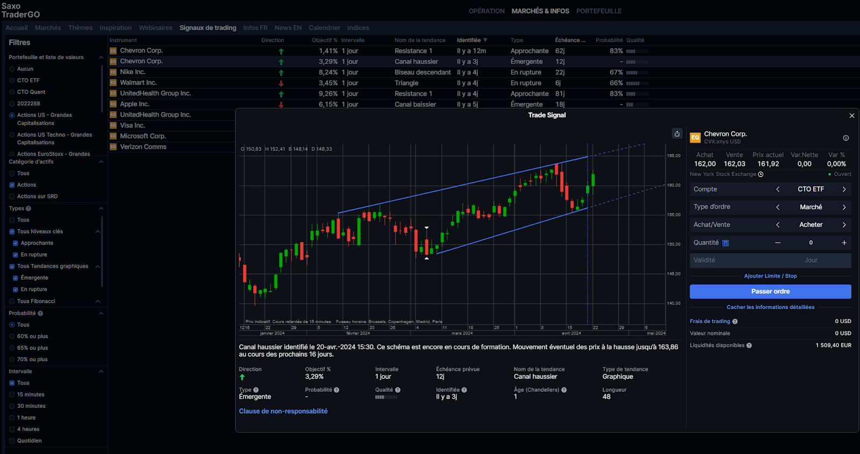The height and width of the screenshot is (454, 860).
Task: Collapse the Types filter section
Action: pos(101,209)
